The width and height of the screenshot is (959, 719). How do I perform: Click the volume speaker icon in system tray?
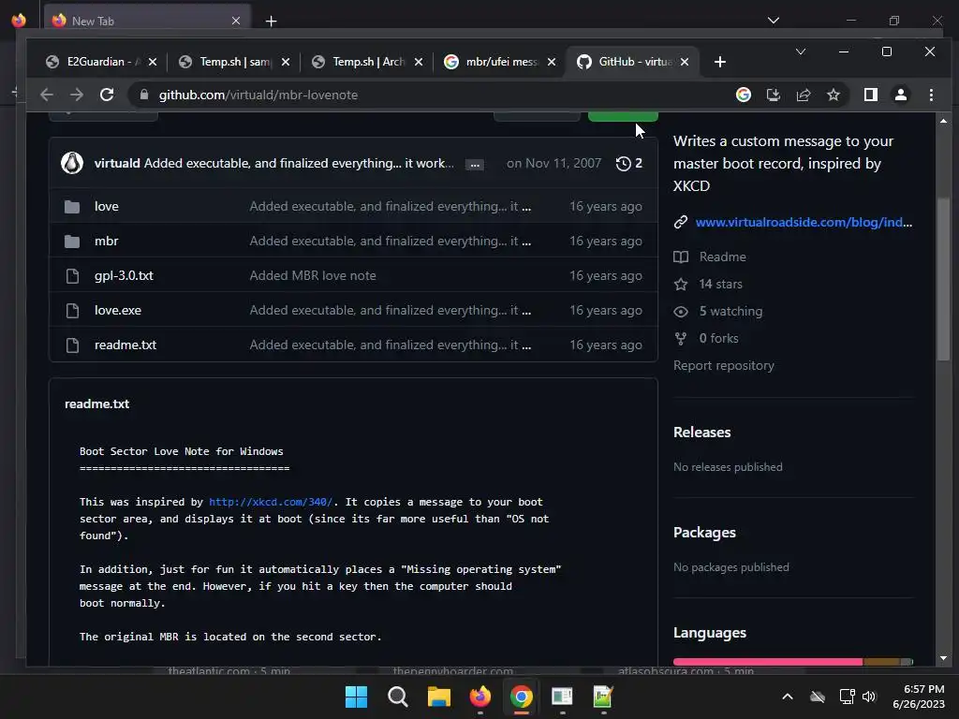tap(869, 697)
